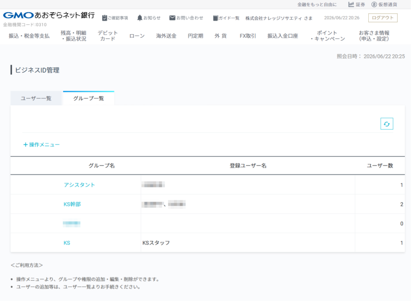Viewport: 411px width, 301px height.
Task: Click the お知らせ text link
Action: click(152, 18)
